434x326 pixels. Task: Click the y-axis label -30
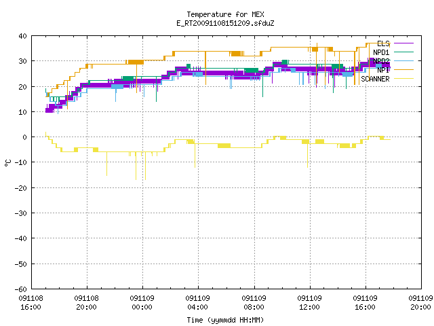(21, 213)
